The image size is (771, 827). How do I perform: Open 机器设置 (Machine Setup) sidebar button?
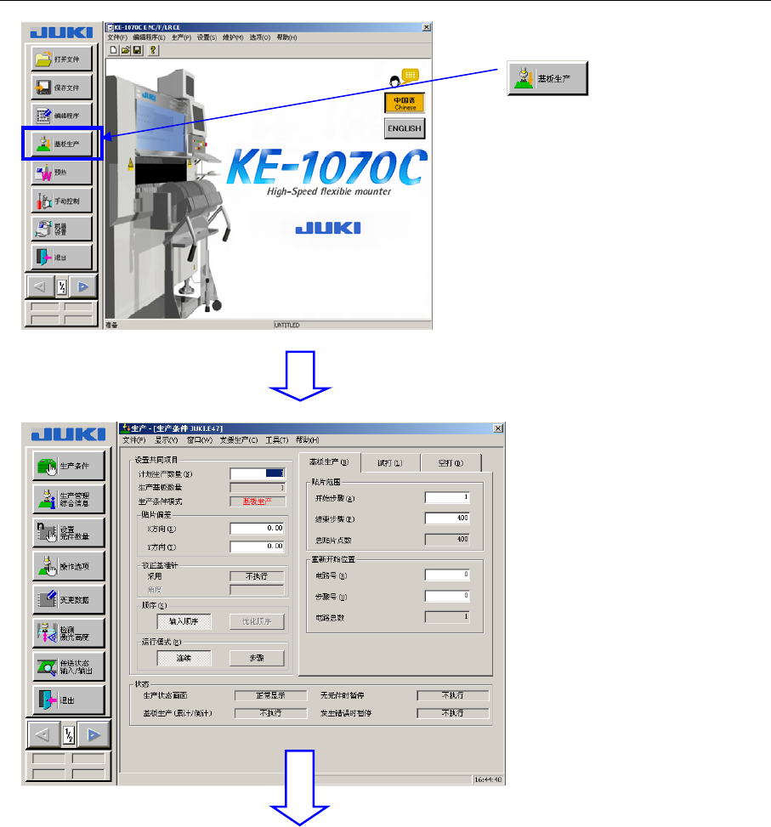[62, 229]
